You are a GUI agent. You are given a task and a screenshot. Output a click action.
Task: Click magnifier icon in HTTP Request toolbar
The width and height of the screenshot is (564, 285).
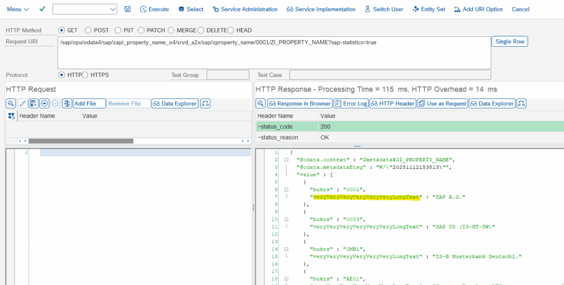coord(11,103)
